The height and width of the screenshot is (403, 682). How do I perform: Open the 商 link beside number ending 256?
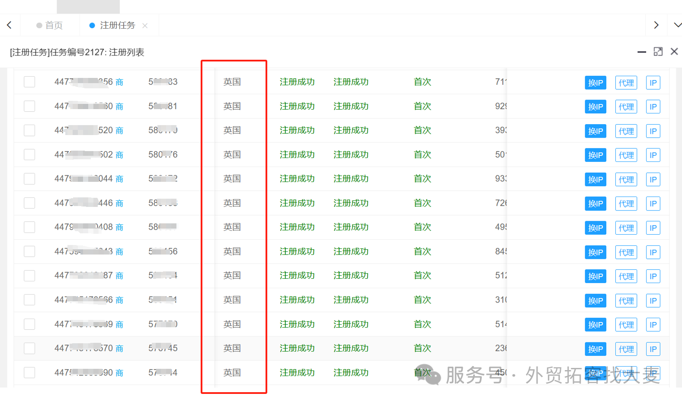click(x=119, y=82)
